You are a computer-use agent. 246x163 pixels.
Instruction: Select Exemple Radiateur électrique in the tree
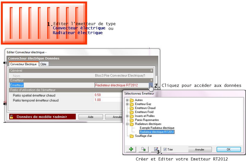coord(157,128)
